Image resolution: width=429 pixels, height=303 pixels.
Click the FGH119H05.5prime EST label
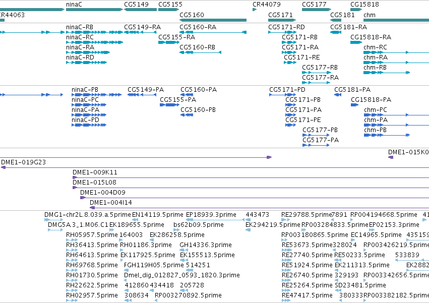(154, 265)
